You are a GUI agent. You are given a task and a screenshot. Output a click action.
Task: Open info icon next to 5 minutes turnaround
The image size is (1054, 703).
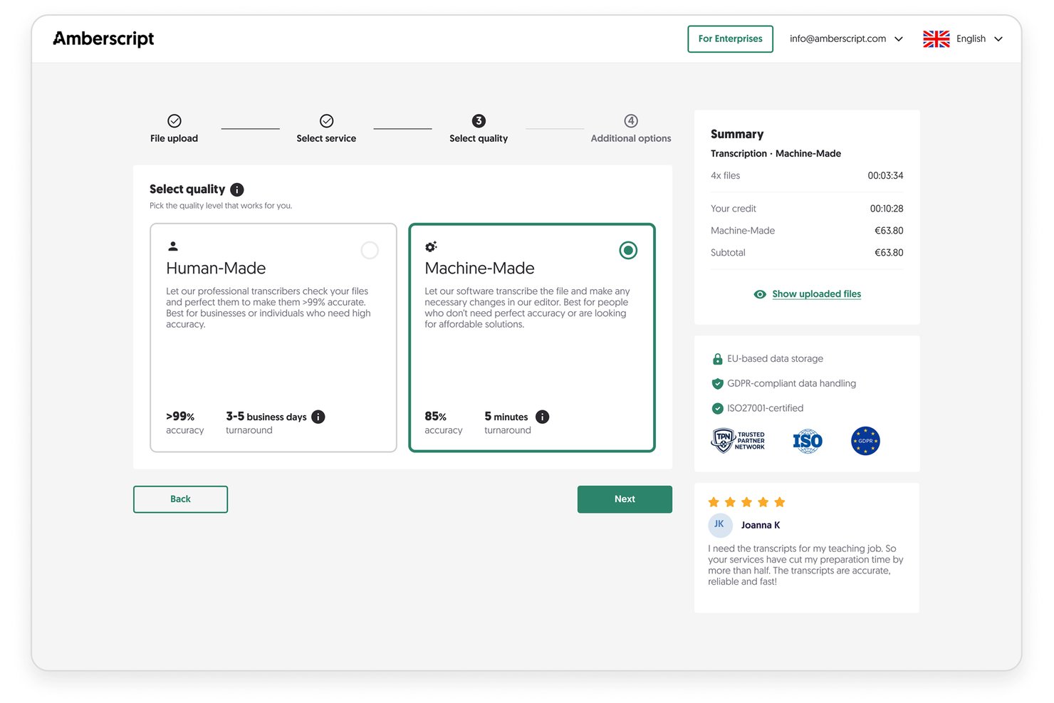click(543, 417)
